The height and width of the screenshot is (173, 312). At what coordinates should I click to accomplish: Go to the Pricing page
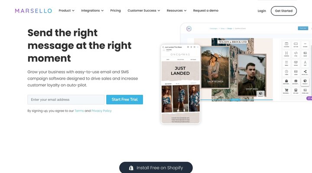pos(115,10)
